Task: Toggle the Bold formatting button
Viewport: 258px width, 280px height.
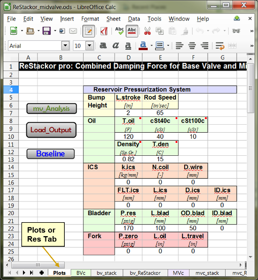Action: [x=103, y=46]
